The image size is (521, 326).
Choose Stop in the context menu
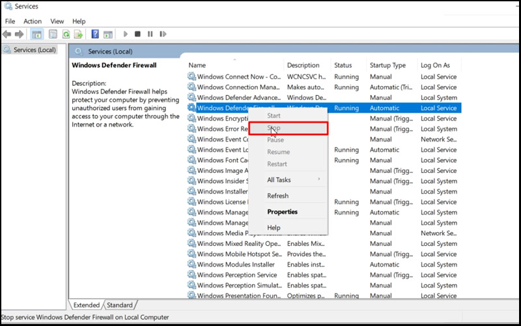click(288, 128)
